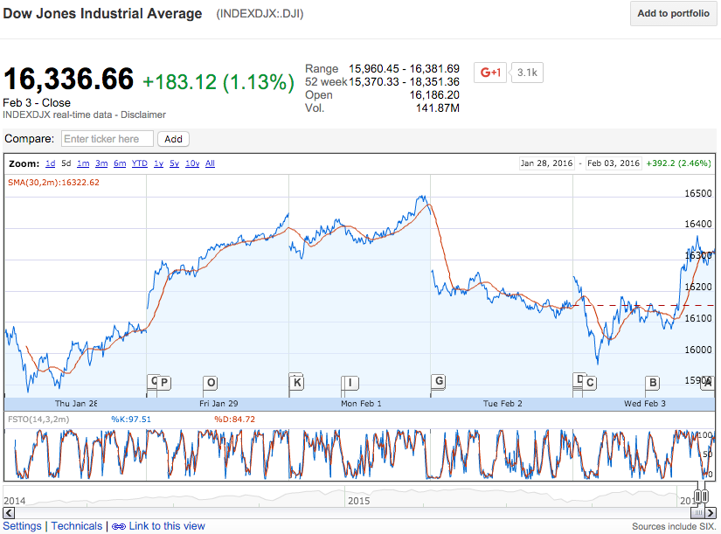Viewport: 721px width, 534px height.
Task: Click the G+1 share button
Action: click(x=490, y=73)
